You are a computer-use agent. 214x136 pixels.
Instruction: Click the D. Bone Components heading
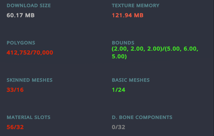click(x=142, y=117)
